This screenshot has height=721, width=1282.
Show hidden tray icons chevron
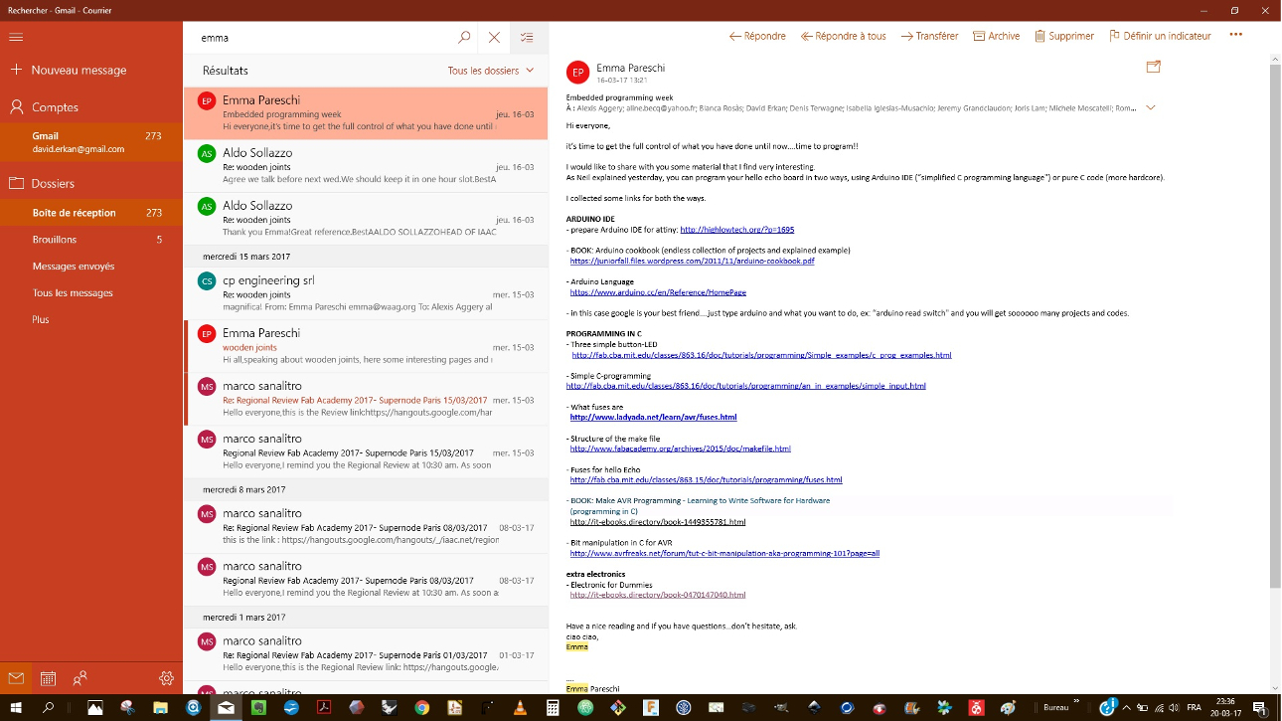coord(1127,708)
